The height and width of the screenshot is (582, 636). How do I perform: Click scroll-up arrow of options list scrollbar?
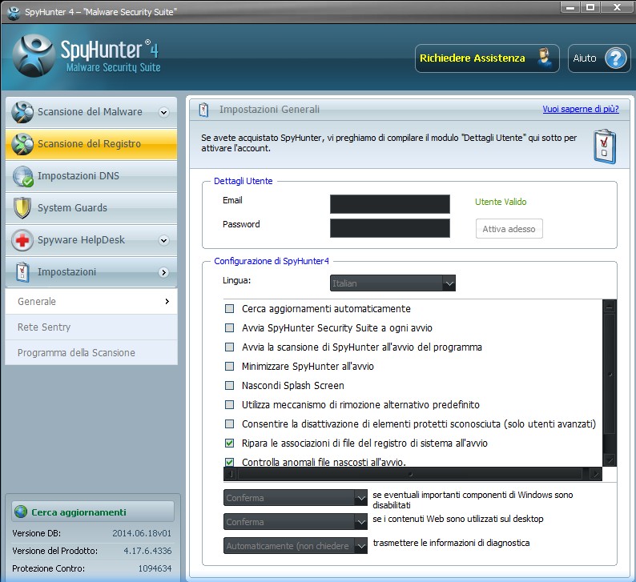click(610, 307)
